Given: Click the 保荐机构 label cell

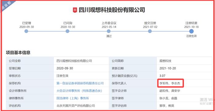Looking at the screenshot, I should [30, 83].
